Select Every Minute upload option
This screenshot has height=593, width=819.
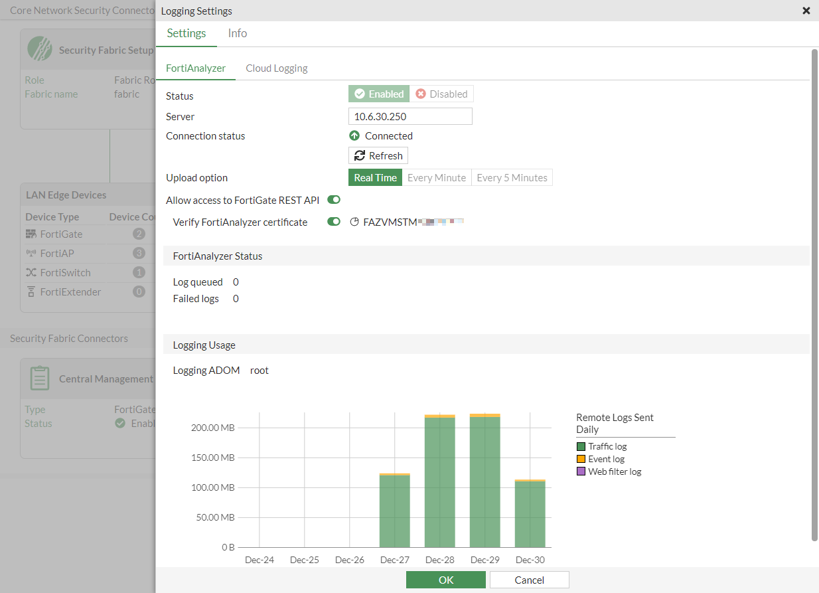[x=437, y=177]
